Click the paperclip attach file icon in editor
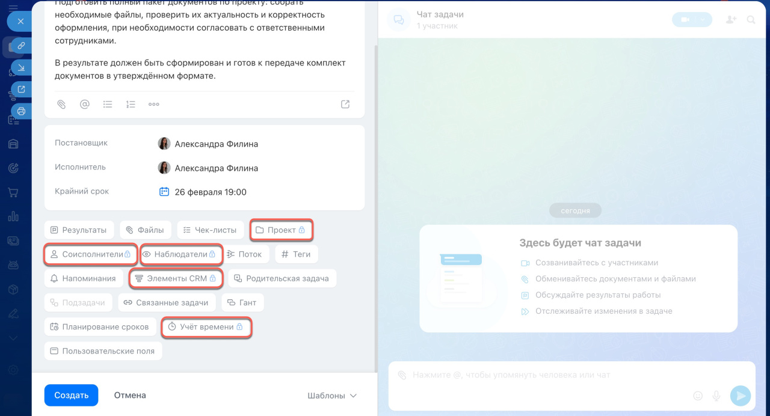Viewport: 770px width, 416px height. click(61, 104)
